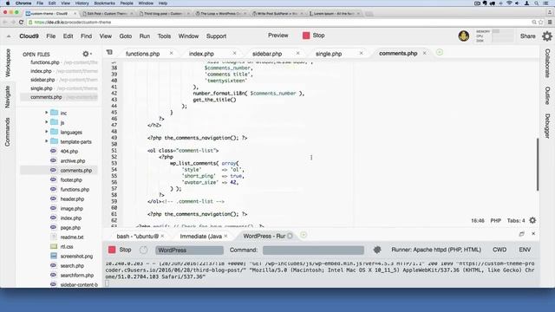
Task: Open the macOS Spotlight search icon
Action: pyautogui.click(x=537, y=3)
